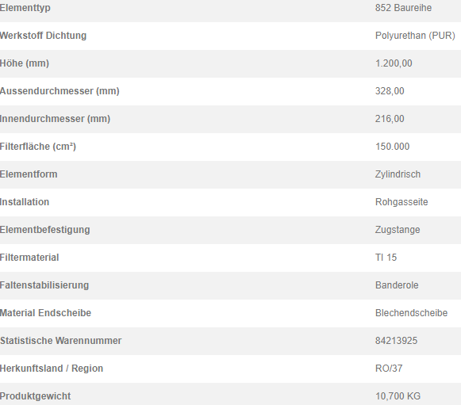Select the Polyurethan (PUR) value

415,36
